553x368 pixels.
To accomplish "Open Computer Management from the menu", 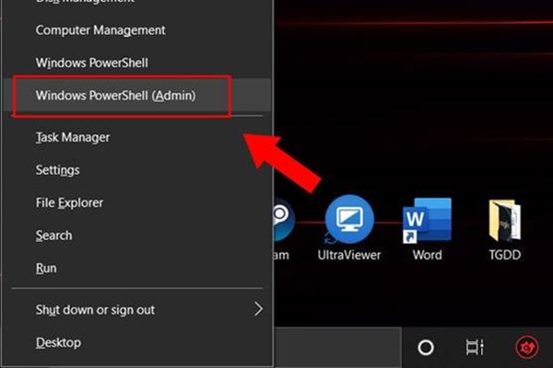I will [x=100, y=29].
